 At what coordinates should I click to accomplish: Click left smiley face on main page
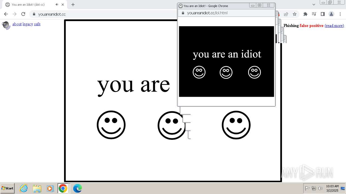point(111,125)
